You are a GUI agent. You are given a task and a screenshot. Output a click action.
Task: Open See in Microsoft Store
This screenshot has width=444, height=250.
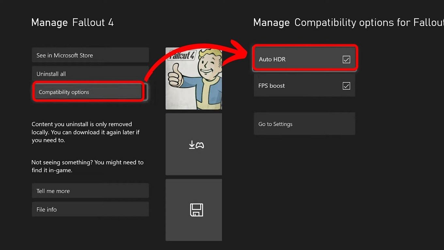point(90,55)
